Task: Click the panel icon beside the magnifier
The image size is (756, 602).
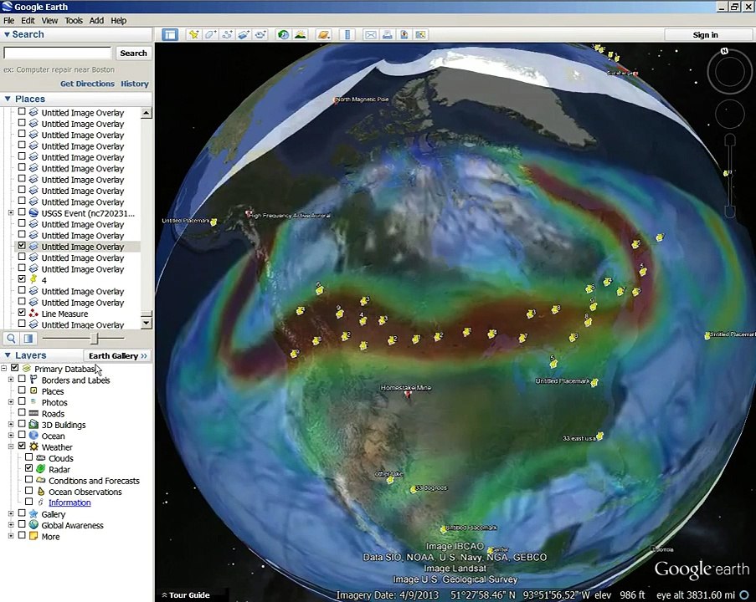Action: tap(28, 339)
